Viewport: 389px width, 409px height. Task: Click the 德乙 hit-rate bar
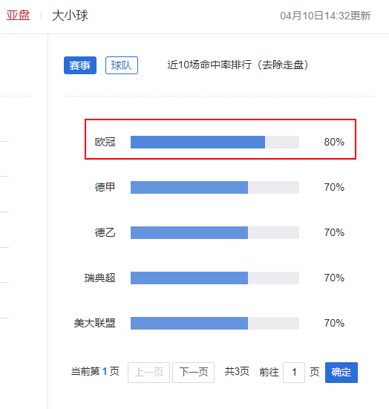point(215,232)
